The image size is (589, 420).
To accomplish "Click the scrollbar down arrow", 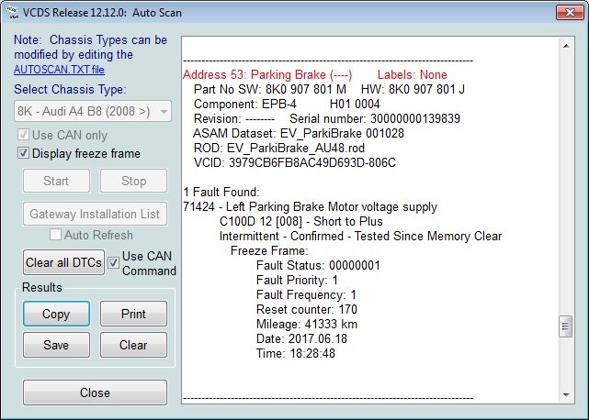I will [566, 394].
